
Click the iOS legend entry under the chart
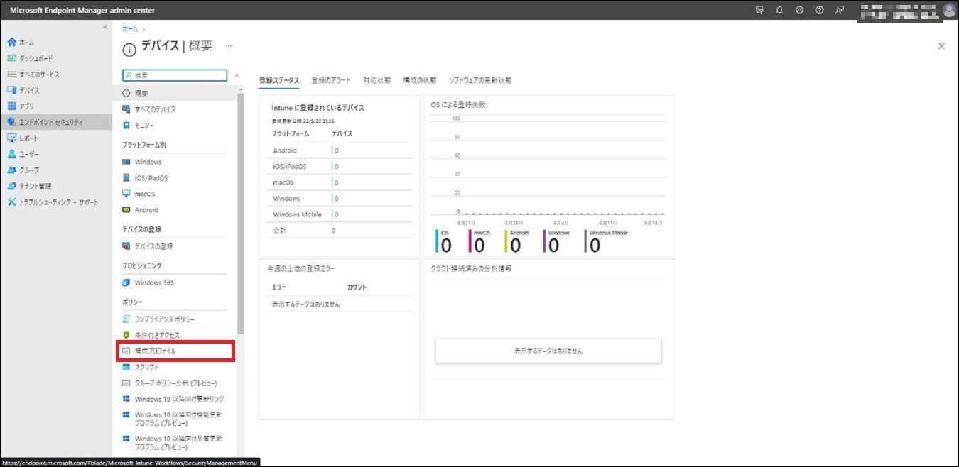(x=444, y=241)
